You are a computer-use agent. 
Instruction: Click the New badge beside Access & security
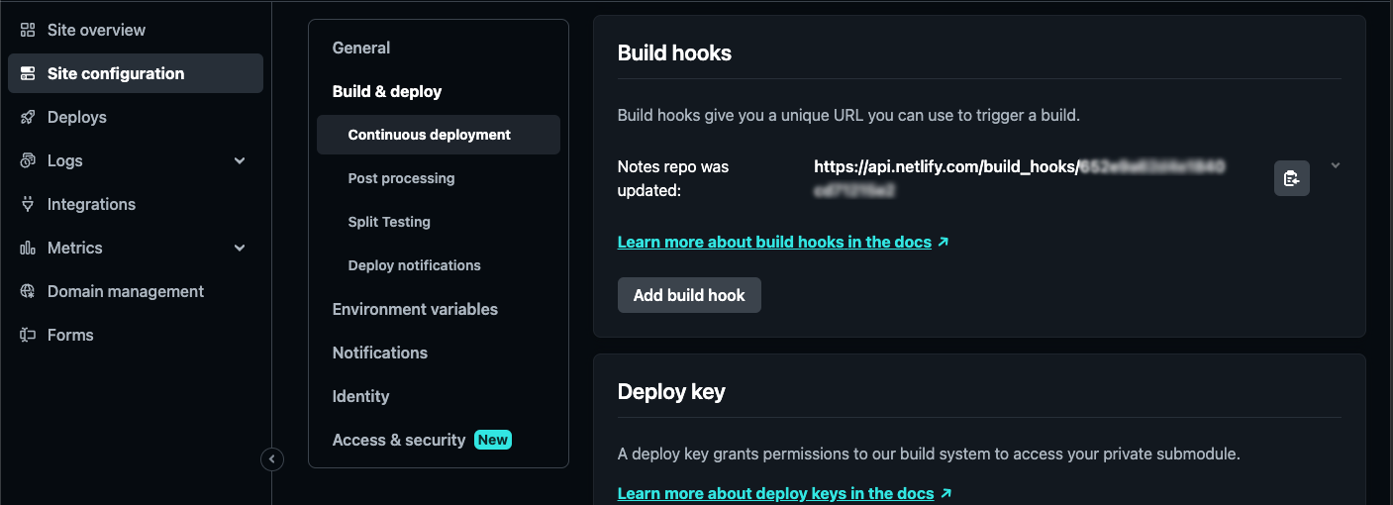click(x=493, y=440)
